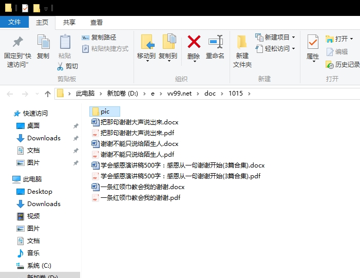
Task: Switch to the 查看 View tab
Action: pyautogui.click(x=97, y=23)
